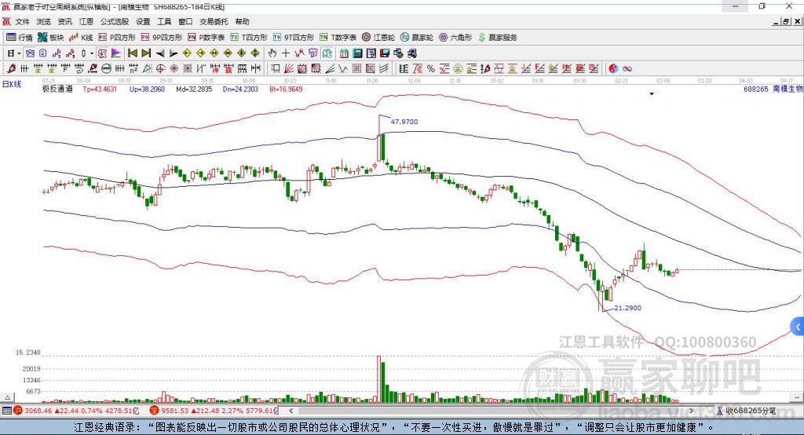Image resolution: width=804 pixels, height=435 pixels.
Task: Open the 行情 market quotes view
Action: [x=19, y=38]
